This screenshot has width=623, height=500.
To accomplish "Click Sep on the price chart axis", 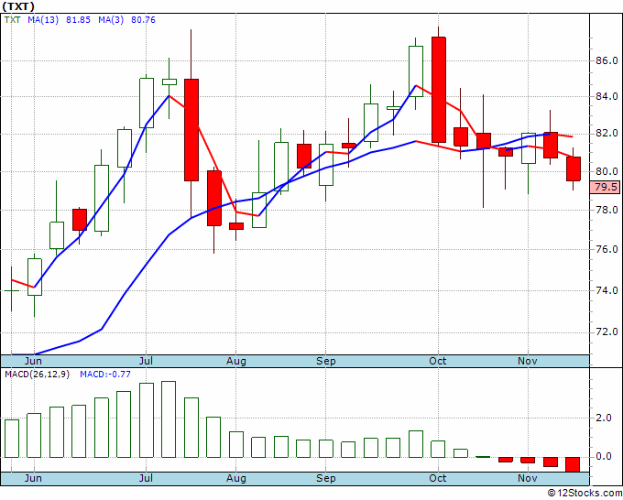I will (x=326, y=361).
